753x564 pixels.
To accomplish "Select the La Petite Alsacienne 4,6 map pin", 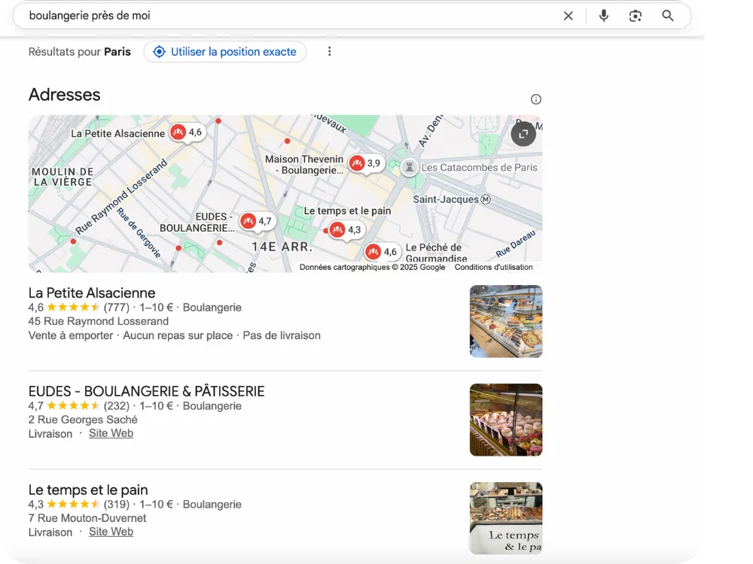I will point(187,132).
